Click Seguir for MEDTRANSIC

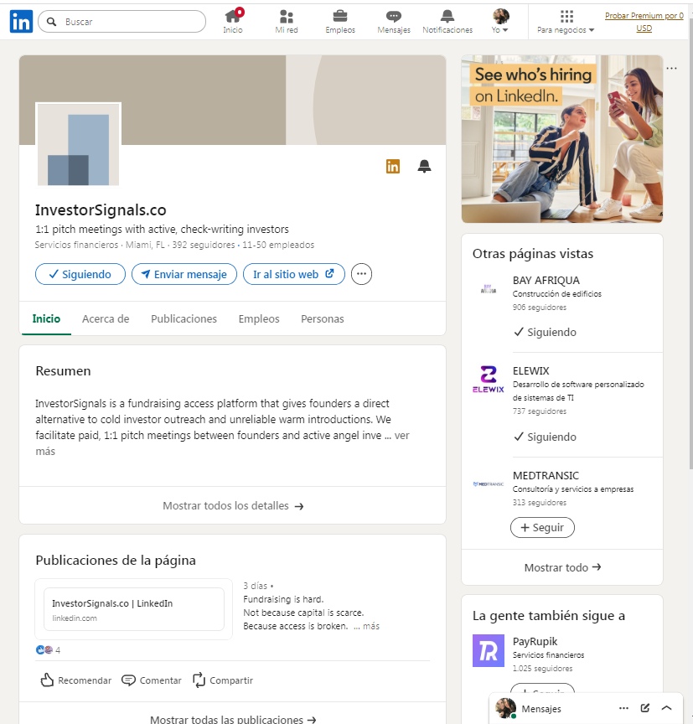(542, 528)
